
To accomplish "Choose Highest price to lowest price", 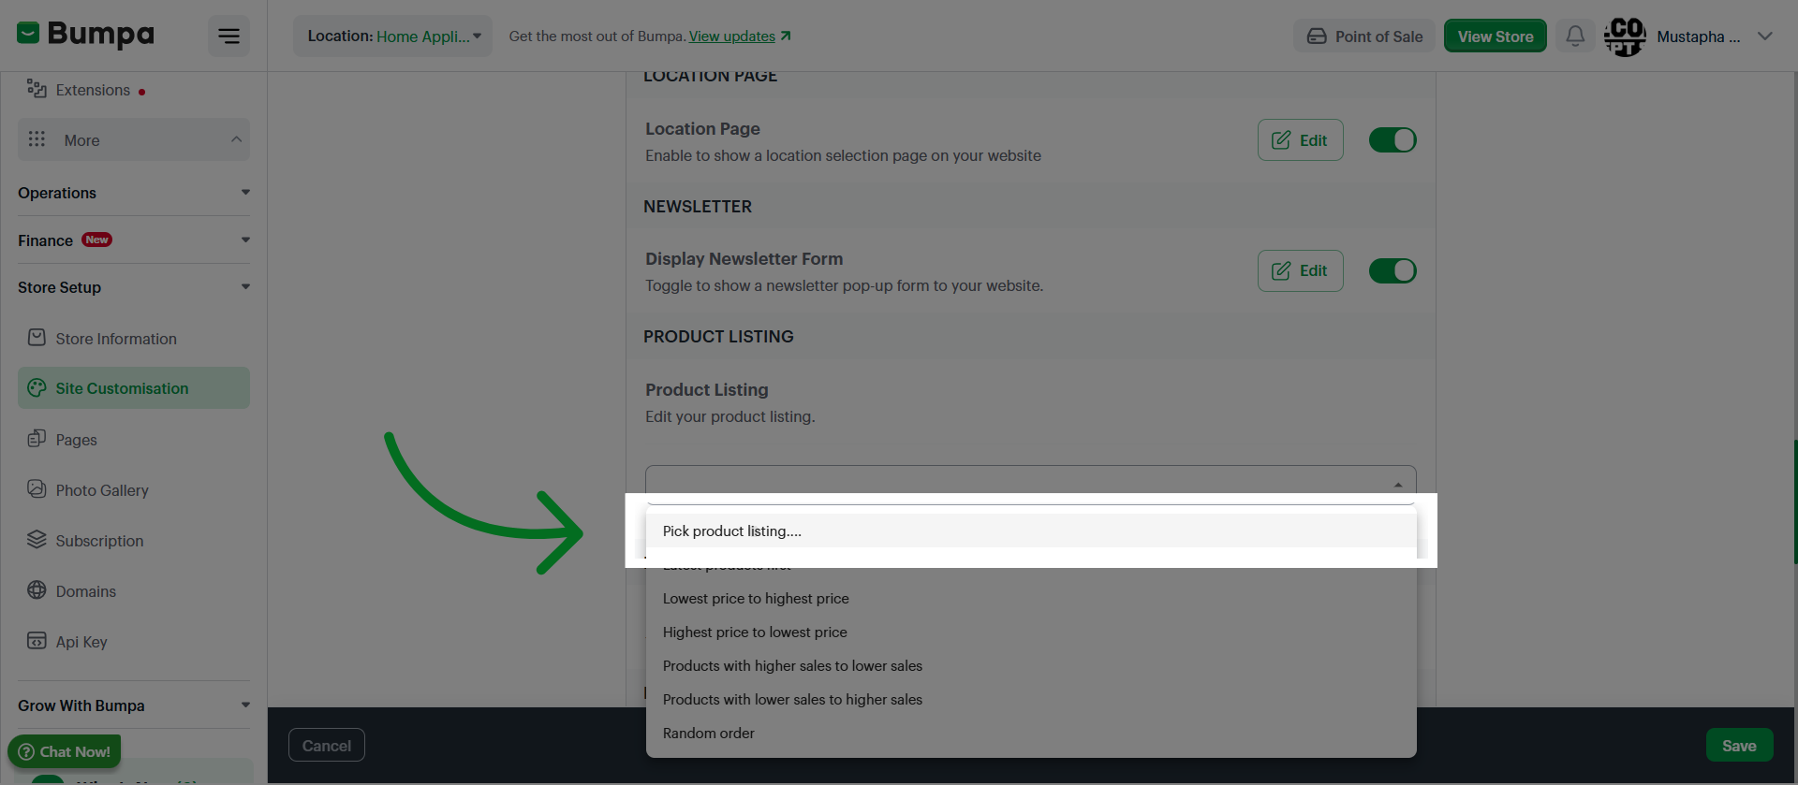I will click(1031, 632).
